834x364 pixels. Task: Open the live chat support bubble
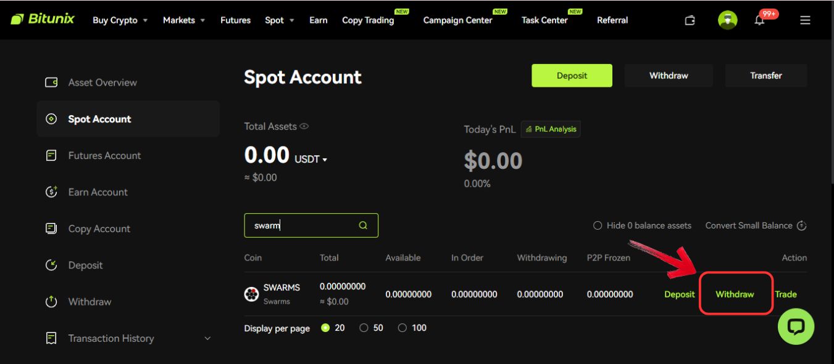[796, 326]
